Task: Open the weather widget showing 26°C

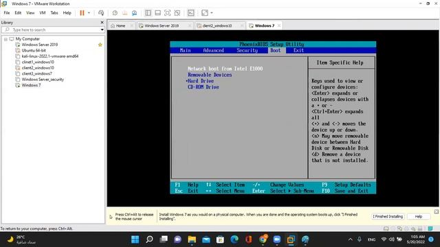Action: 21,239
